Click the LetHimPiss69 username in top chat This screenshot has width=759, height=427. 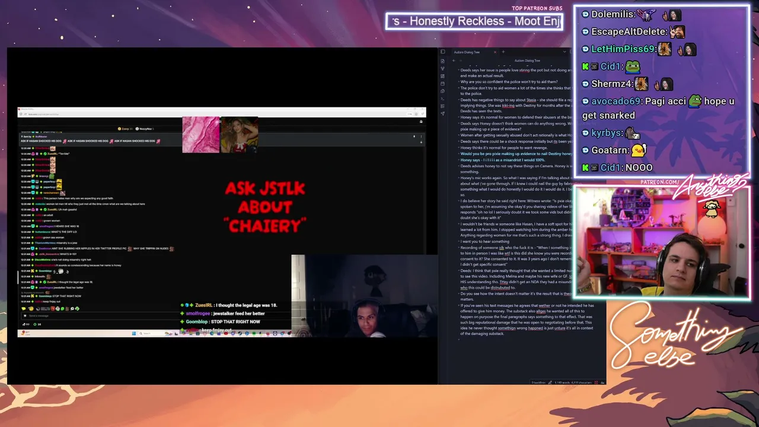(x=623, y=49)
